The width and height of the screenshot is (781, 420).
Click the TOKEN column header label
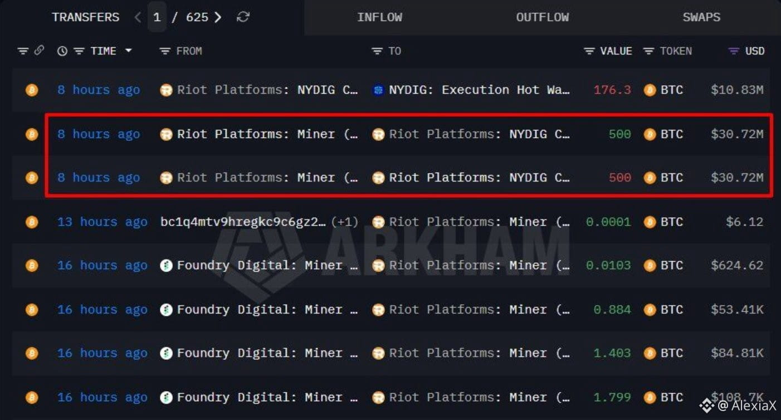click(x=676, y=51)
